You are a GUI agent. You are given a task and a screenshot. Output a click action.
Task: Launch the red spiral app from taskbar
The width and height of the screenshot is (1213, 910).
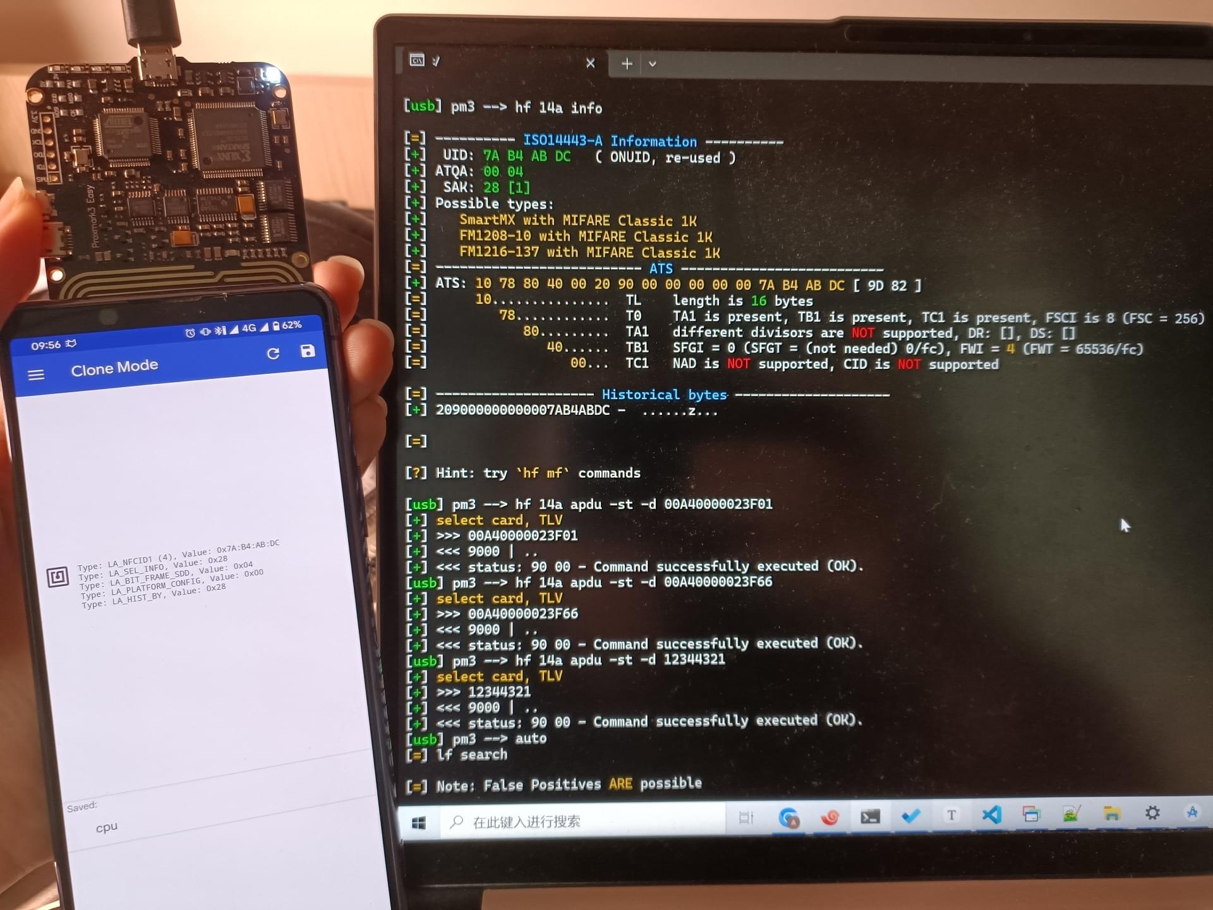(x=830, y=817)
